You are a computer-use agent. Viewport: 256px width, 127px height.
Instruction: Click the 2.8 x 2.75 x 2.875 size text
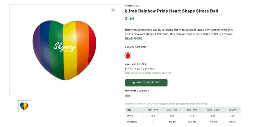click(x=140, y=69)
